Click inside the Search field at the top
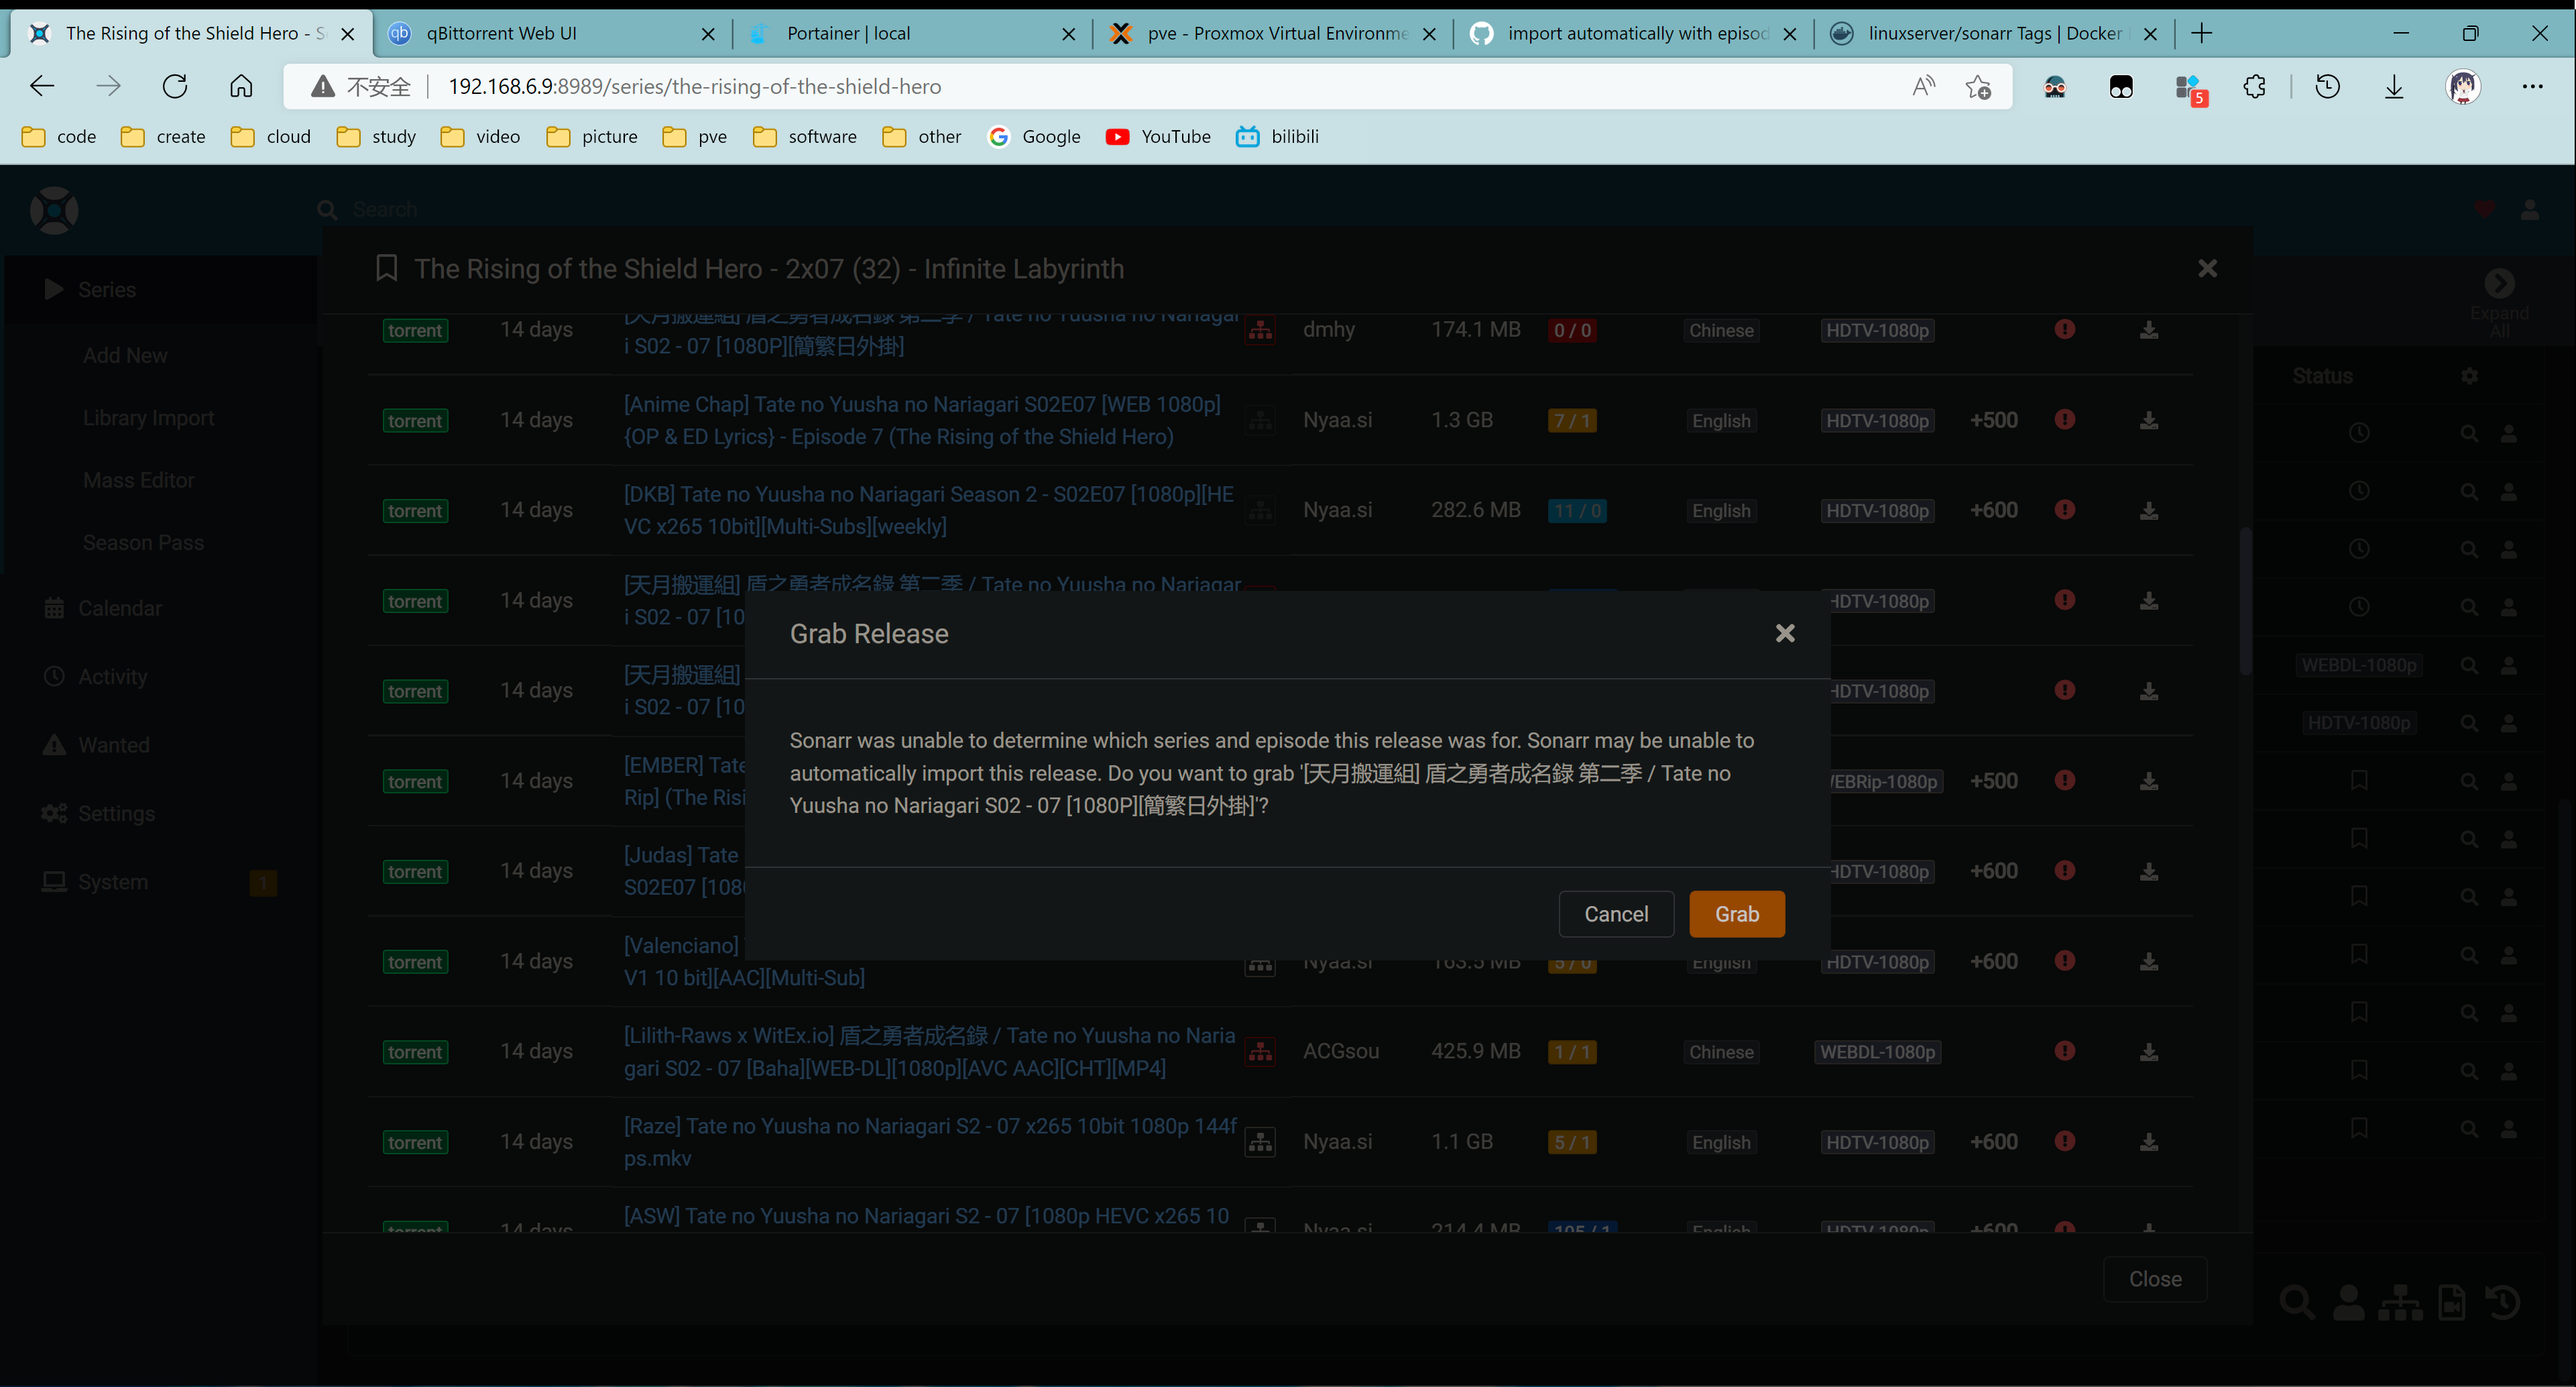The height and width of the screenshot is (1387, 2576). point(500,209)
